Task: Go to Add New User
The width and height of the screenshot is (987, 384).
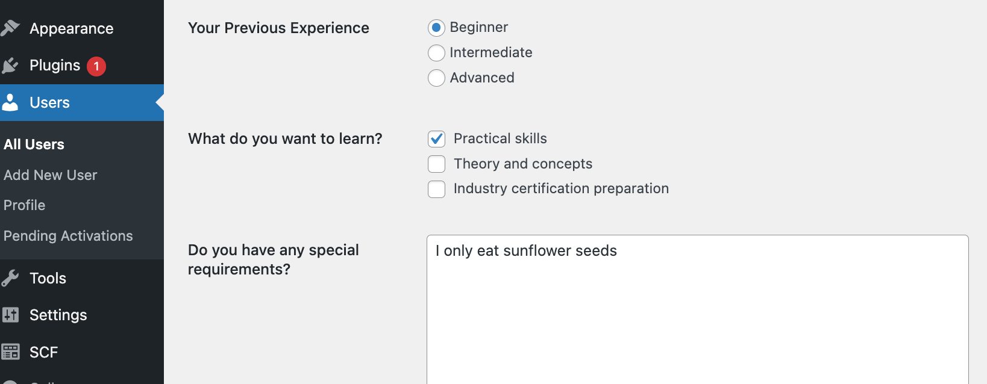Action: click(x=50, y=175)
